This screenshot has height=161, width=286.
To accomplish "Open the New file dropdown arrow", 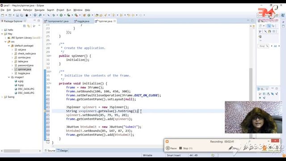I will pos(6,15).
